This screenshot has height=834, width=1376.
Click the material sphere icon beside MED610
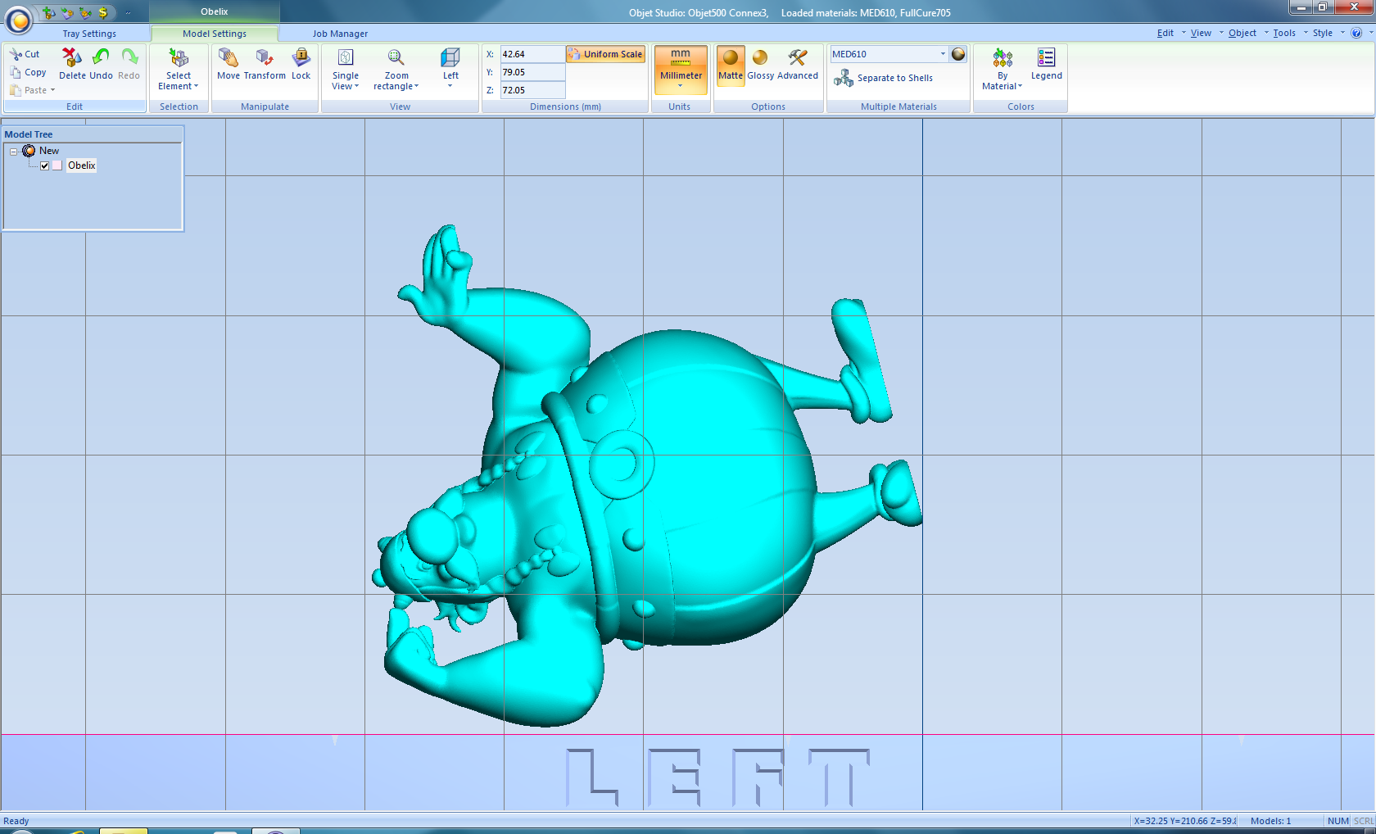pos(958,54)
